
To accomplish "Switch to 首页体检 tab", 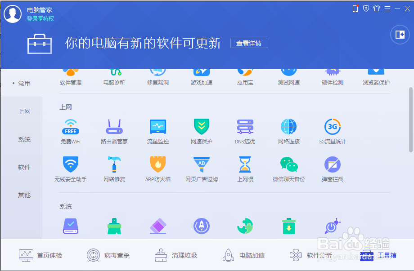I will coord(40,255).
